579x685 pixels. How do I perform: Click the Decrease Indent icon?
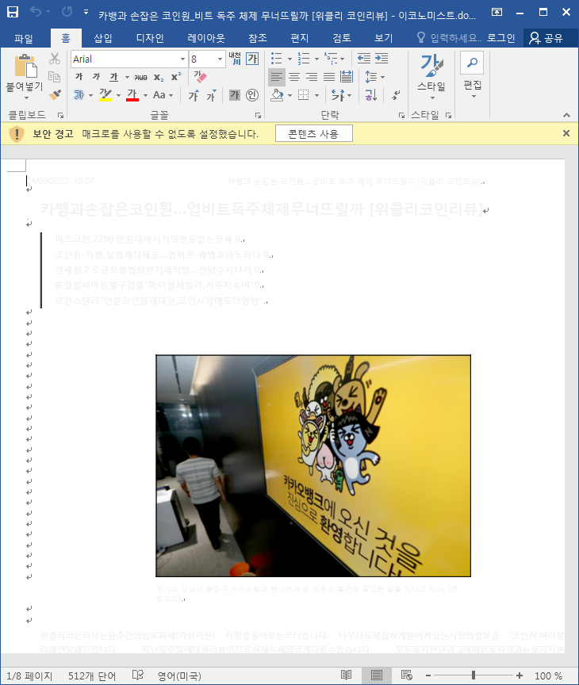[x=363, y=59]
